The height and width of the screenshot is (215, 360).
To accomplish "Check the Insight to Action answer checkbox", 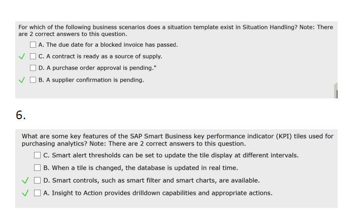I will pyautogui.click(x=38, y=193).
